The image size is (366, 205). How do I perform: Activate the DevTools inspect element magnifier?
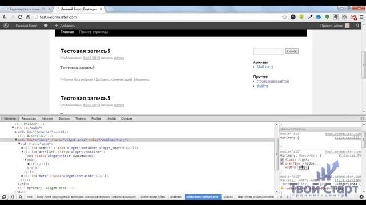[x=21, y=197]
